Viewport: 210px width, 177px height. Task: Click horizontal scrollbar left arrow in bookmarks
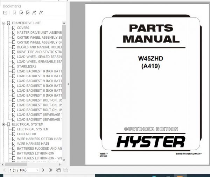(3, 164)
